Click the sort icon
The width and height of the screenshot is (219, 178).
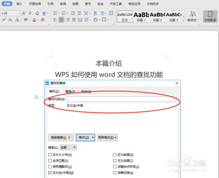(95, 13)
